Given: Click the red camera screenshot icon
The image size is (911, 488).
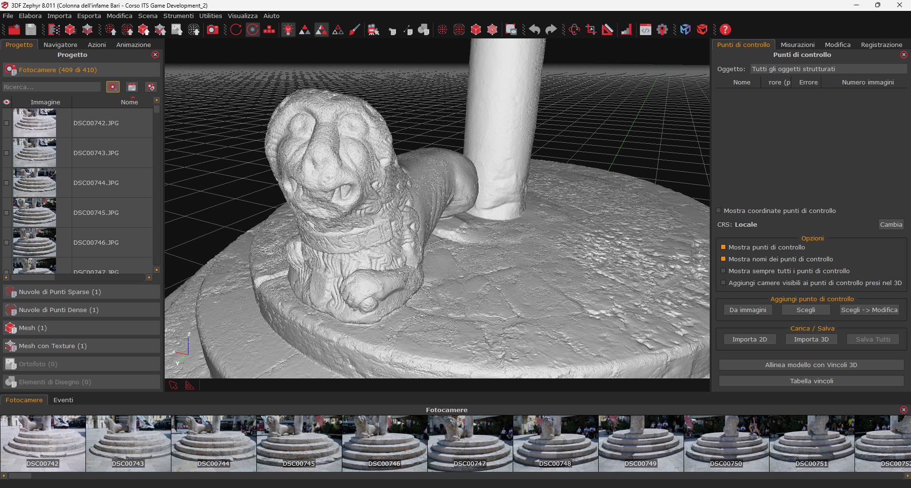Looking at the screenshot, I should pos(213,30).
